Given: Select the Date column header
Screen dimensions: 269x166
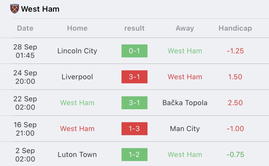Looking at the screenshot, I should pos(25,28).
